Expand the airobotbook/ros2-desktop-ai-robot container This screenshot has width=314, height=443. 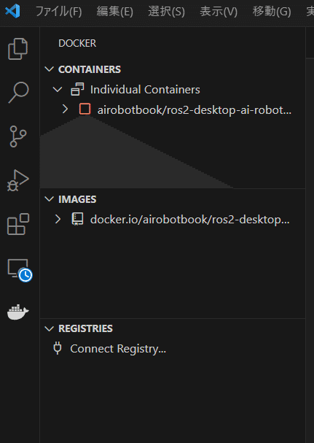pyautogui.click(x=65, y=109)
